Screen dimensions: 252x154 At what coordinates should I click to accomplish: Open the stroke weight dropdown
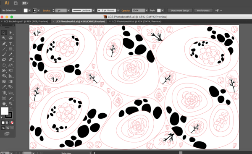tap(68, 10)
